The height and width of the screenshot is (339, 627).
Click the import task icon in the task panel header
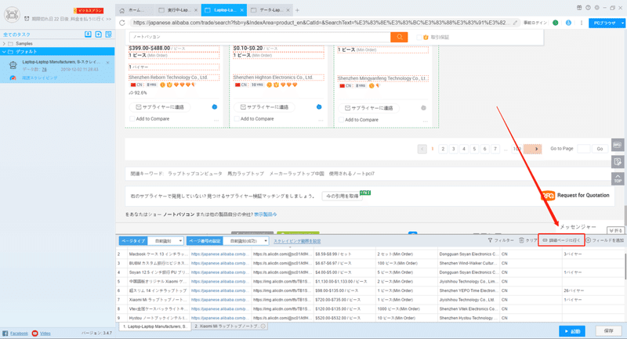(88, 34)
